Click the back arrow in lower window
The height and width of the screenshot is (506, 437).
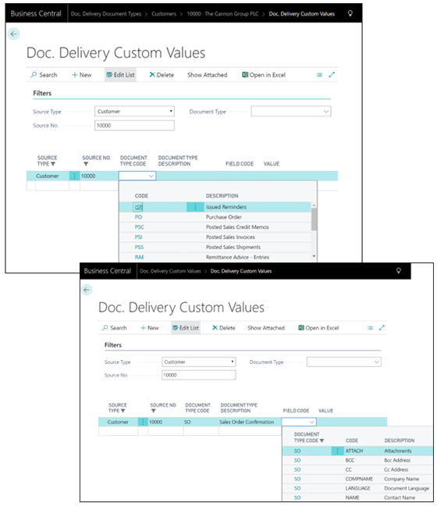(87, 290)
